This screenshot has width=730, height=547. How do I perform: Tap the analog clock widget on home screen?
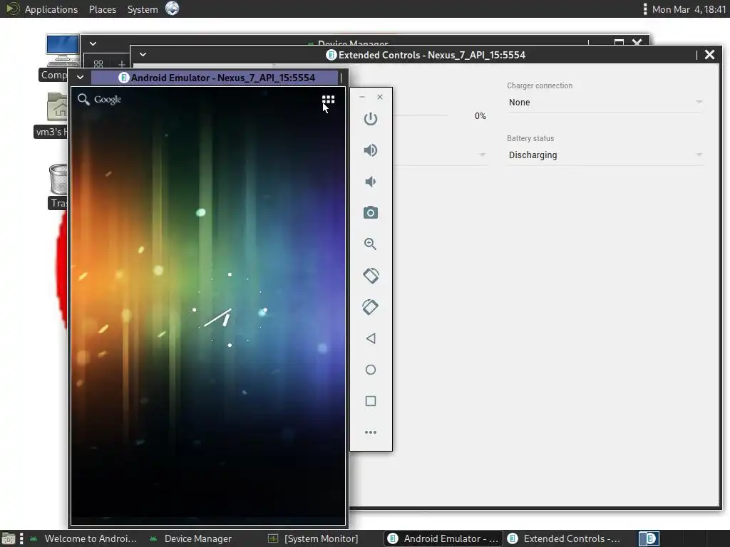230,311
